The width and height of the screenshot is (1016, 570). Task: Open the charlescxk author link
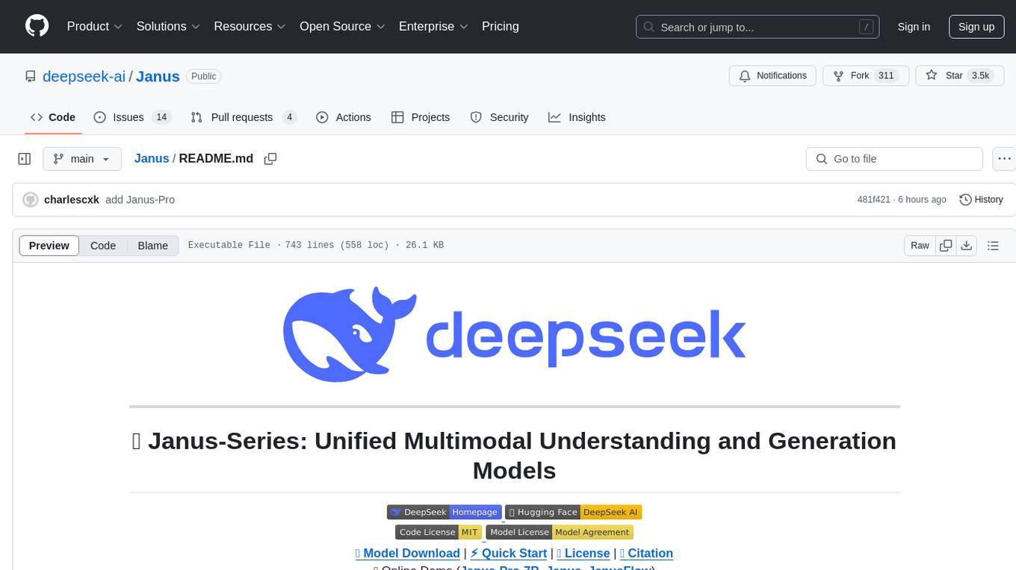click(x=72, y=200)
